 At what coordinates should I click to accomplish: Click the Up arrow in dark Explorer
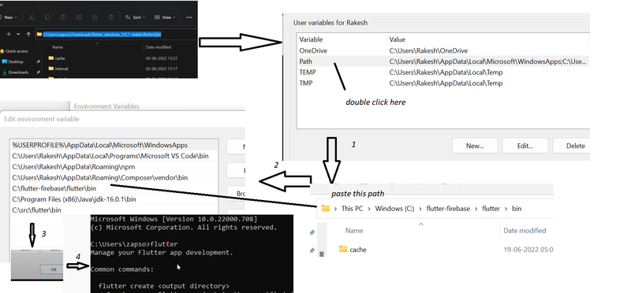[28, 35]
